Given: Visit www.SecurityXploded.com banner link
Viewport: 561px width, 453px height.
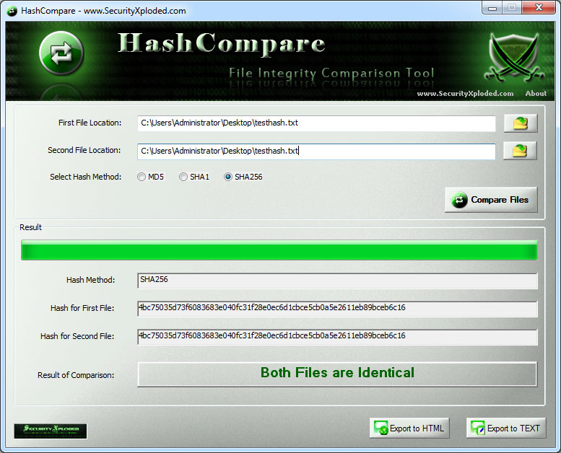Looking at the screenshot, I should 465,94.
